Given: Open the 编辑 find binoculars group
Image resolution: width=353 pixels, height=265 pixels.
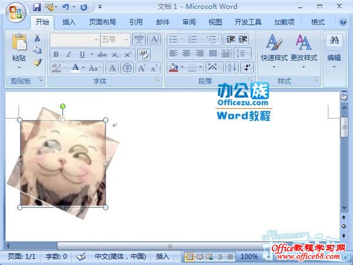Looking at the screenshot, I should tap(334, 51).
